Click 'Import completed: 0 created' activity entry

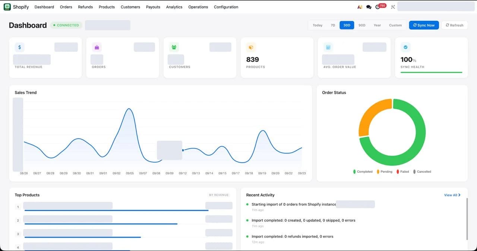pyautogui.click(x=303, y=220)
